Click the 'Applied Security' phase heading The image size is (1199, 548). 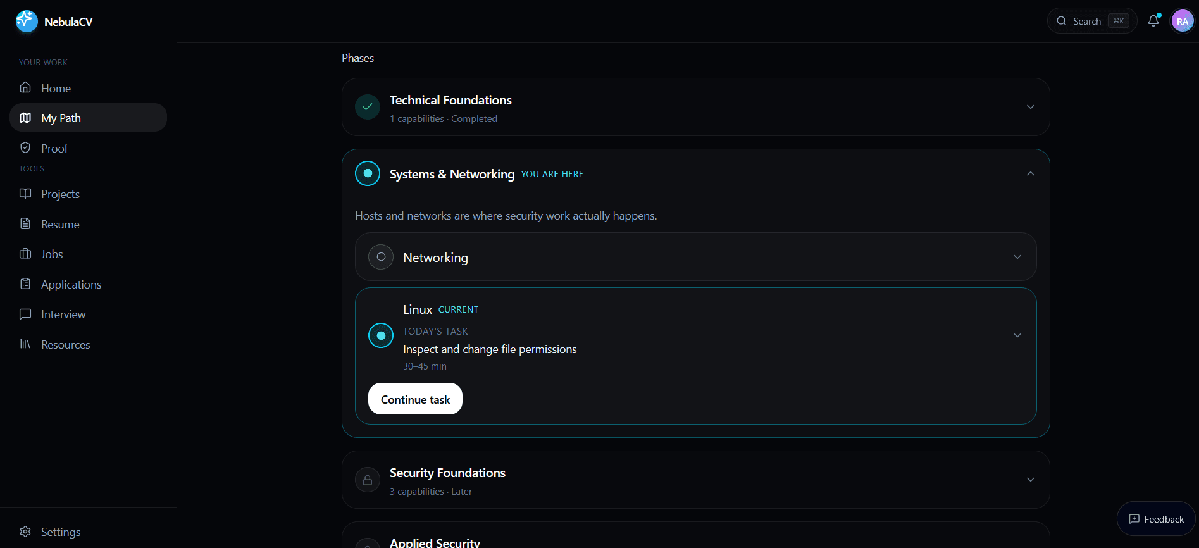pyautogui.click(x=435, y=542)
